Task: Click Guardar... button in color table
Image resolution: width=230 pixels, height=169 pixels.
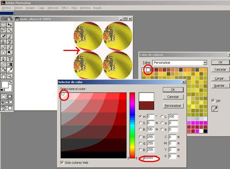Action: [220, 86]
